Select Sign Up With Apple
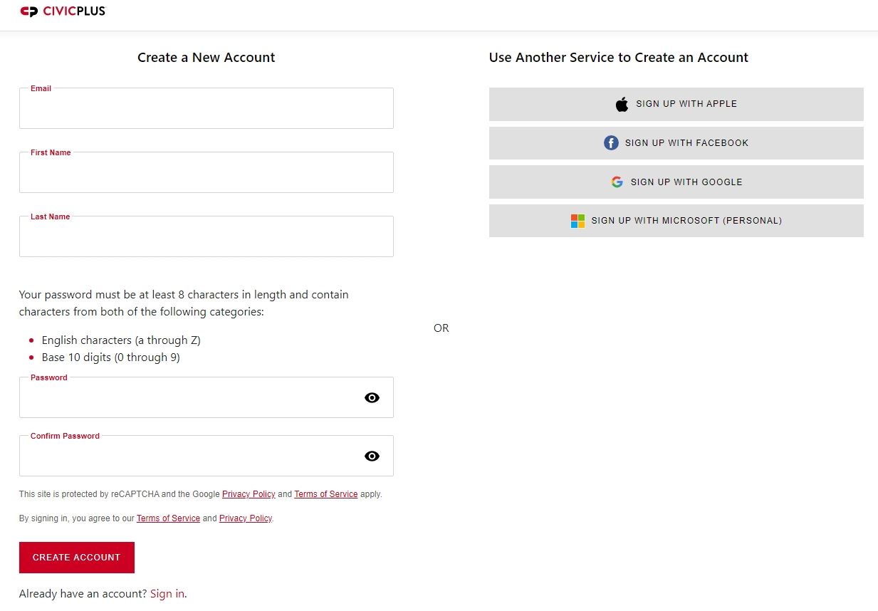 (676, 103)
